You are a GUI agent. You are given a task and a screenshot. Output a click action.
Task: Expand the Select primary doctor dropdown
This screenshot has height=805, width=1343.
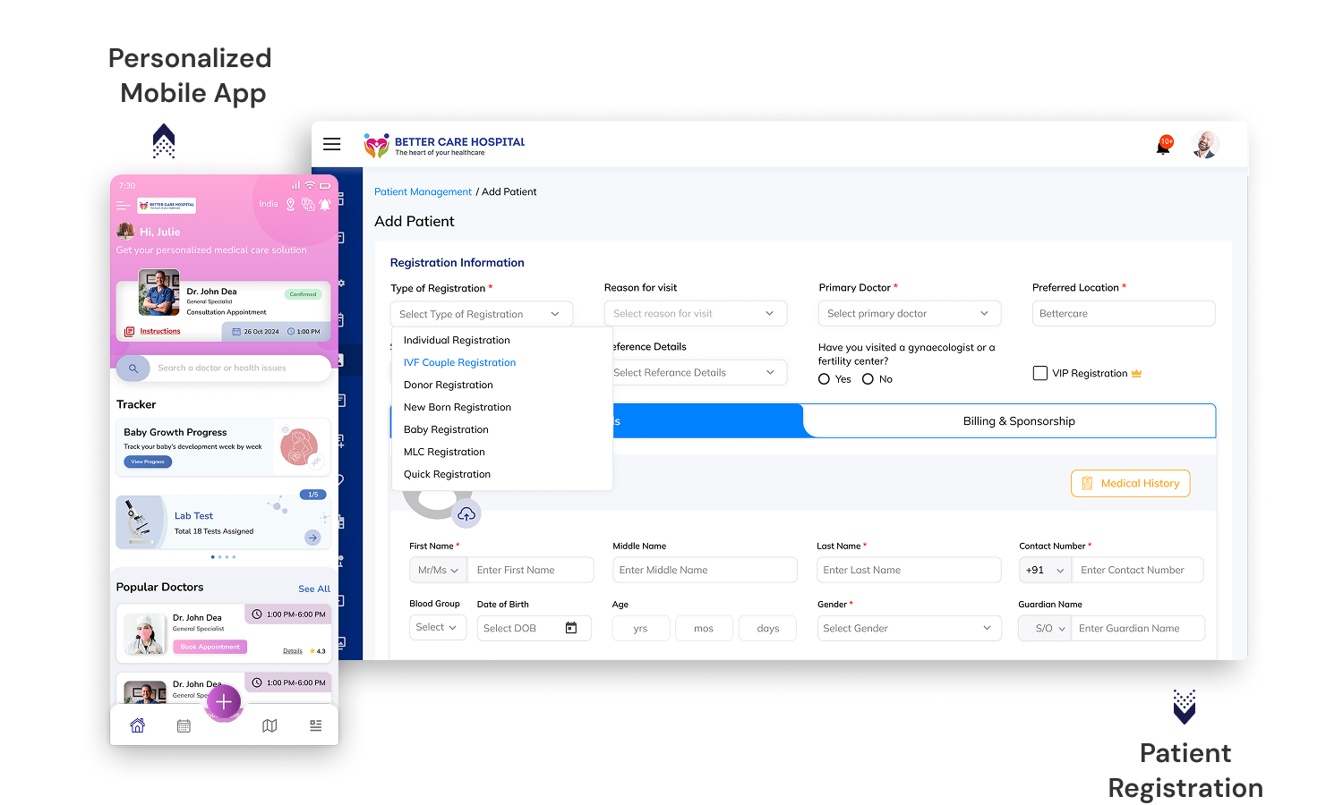(909, 314)
